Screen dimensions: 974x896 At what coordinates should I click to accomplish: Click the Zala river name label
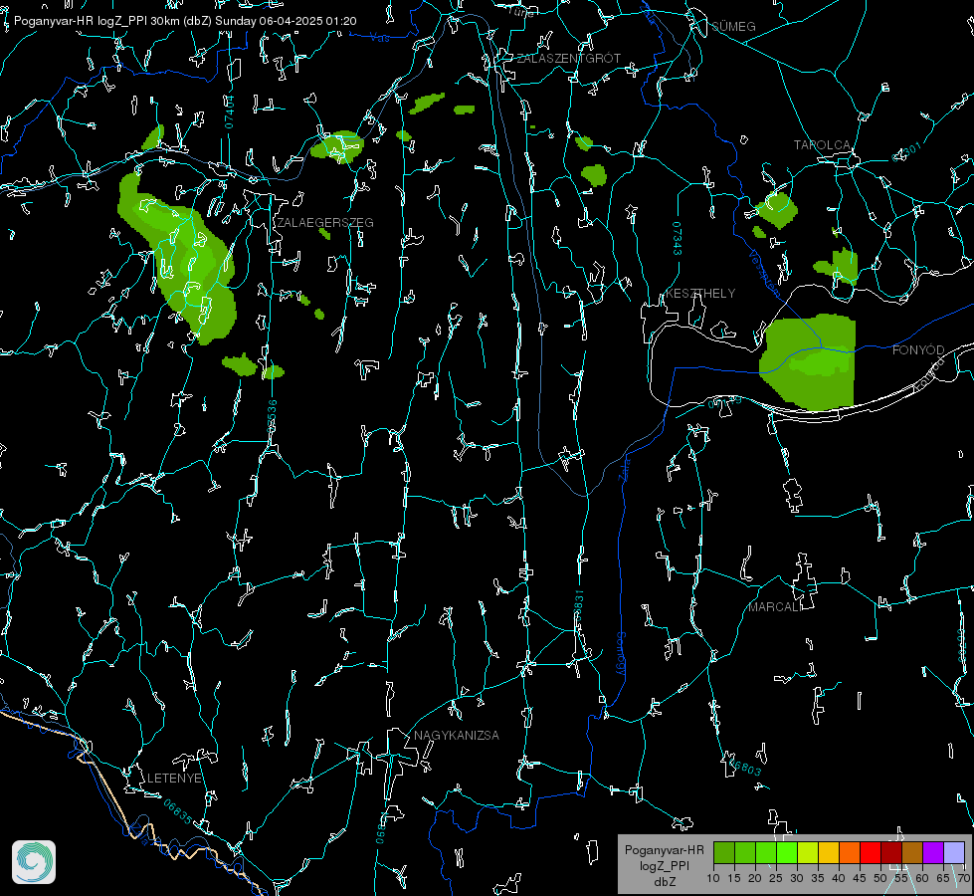(625, 469)
